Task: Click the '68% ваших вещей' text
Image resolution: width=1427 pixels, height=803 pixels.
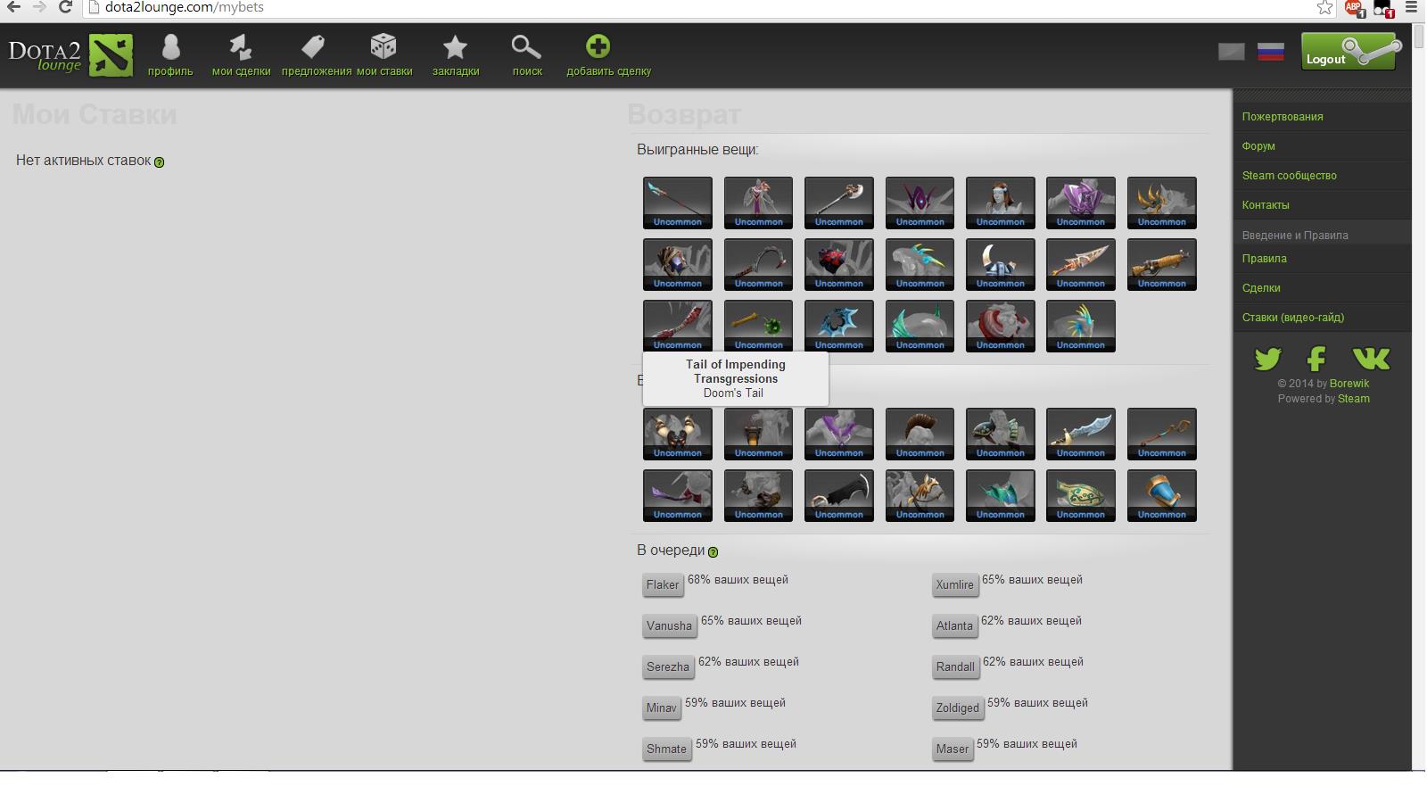Action: (738, 580)
